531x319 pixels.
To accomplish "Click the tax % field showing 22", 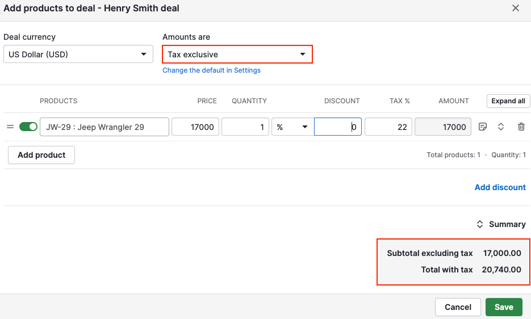I will [388, 127].
